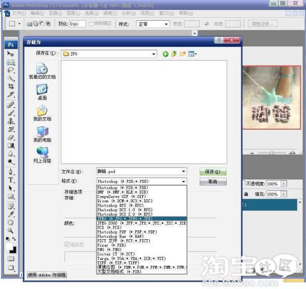The width and height of the screenshot is (306, 289).
Task: Click the green Back arrow in save dialog
Action: [165, 54]
